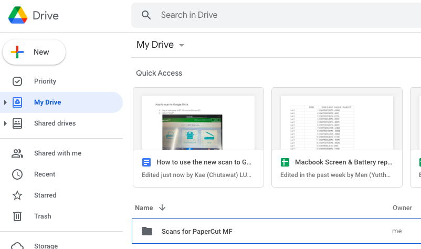This screenshot has width=421, height=249.
Task: Open the My Drive title dropdown
Action: 182,45
